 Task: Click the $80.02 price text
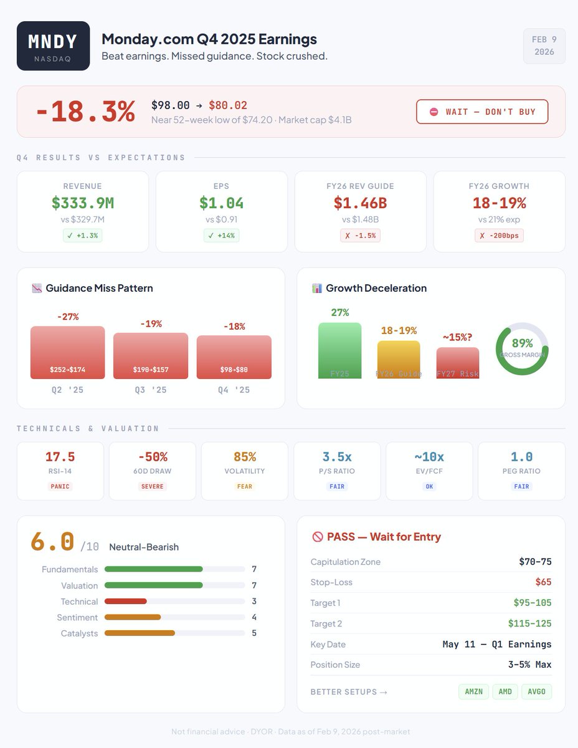pos(228,105)
